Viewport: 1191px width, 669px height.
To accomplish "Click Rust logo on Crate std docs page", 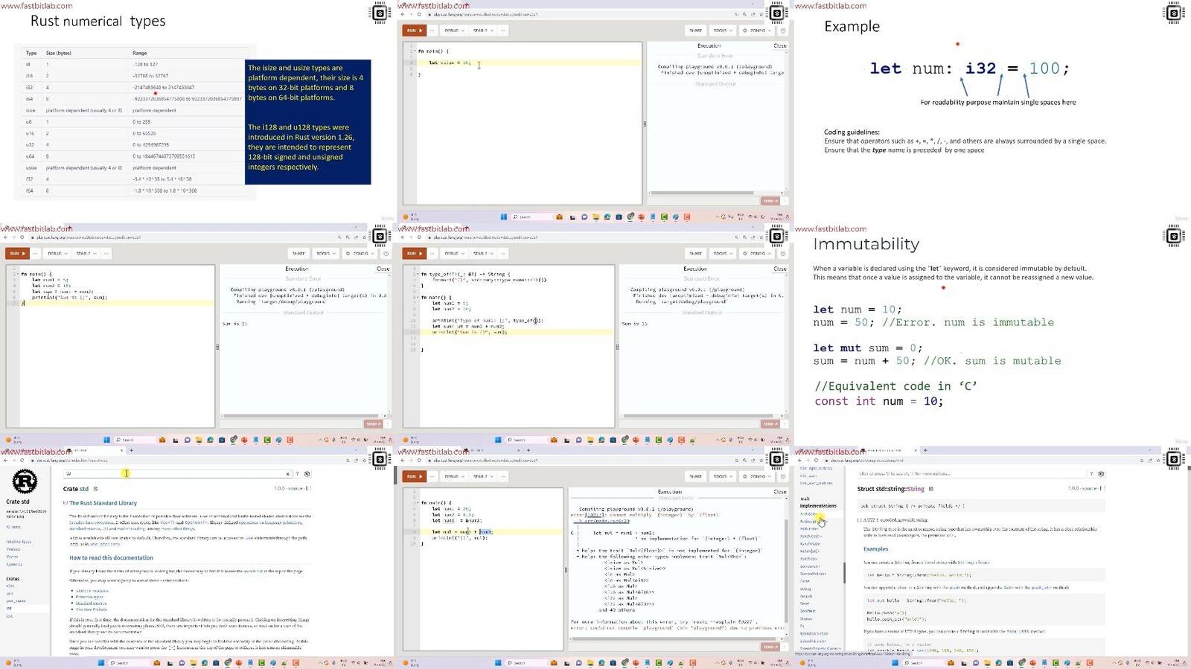I will click(x=25, y=481).
